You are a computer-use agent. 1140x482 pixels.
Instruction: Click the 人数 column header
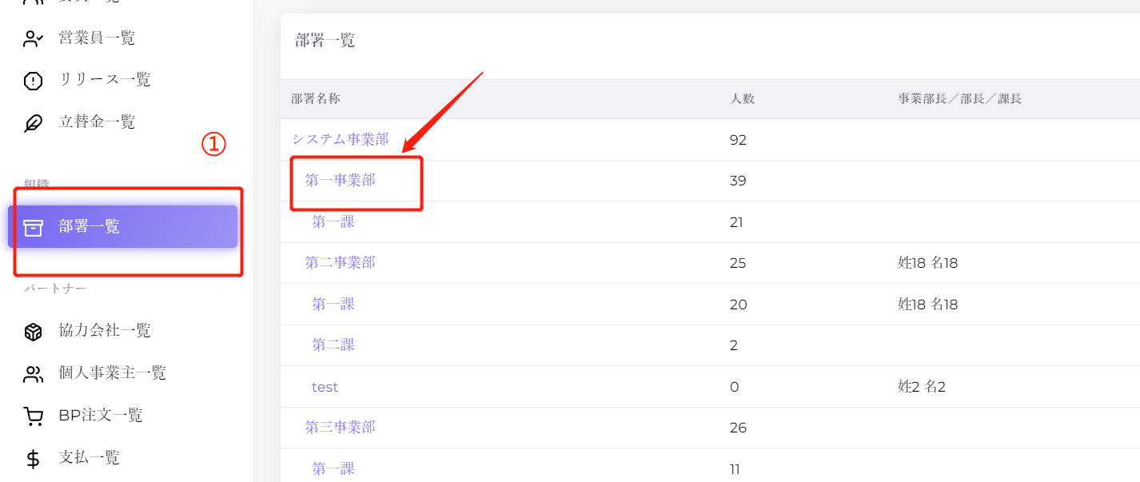(743, 99)
